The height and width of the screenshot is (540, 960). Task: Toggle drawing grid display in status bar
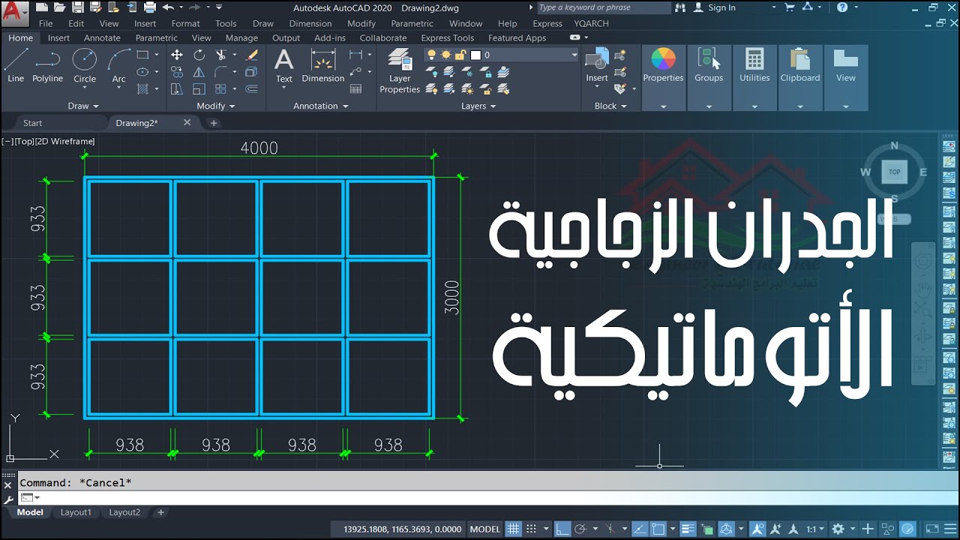(513, 529)
